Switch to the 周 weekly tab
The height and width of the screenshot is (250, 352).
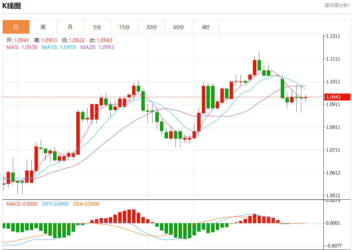coord(43,27)
